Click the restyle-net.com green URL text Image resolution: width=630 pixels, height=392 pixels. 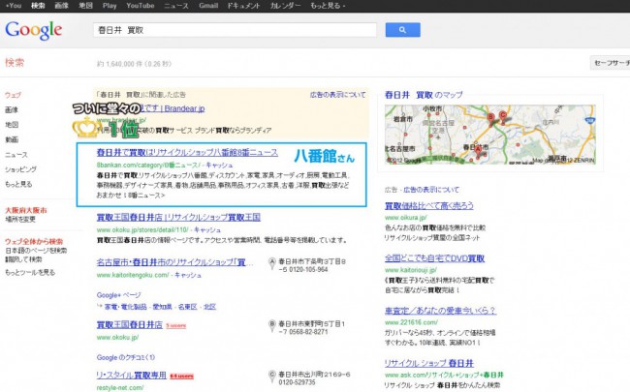click(x=120, y=388)
